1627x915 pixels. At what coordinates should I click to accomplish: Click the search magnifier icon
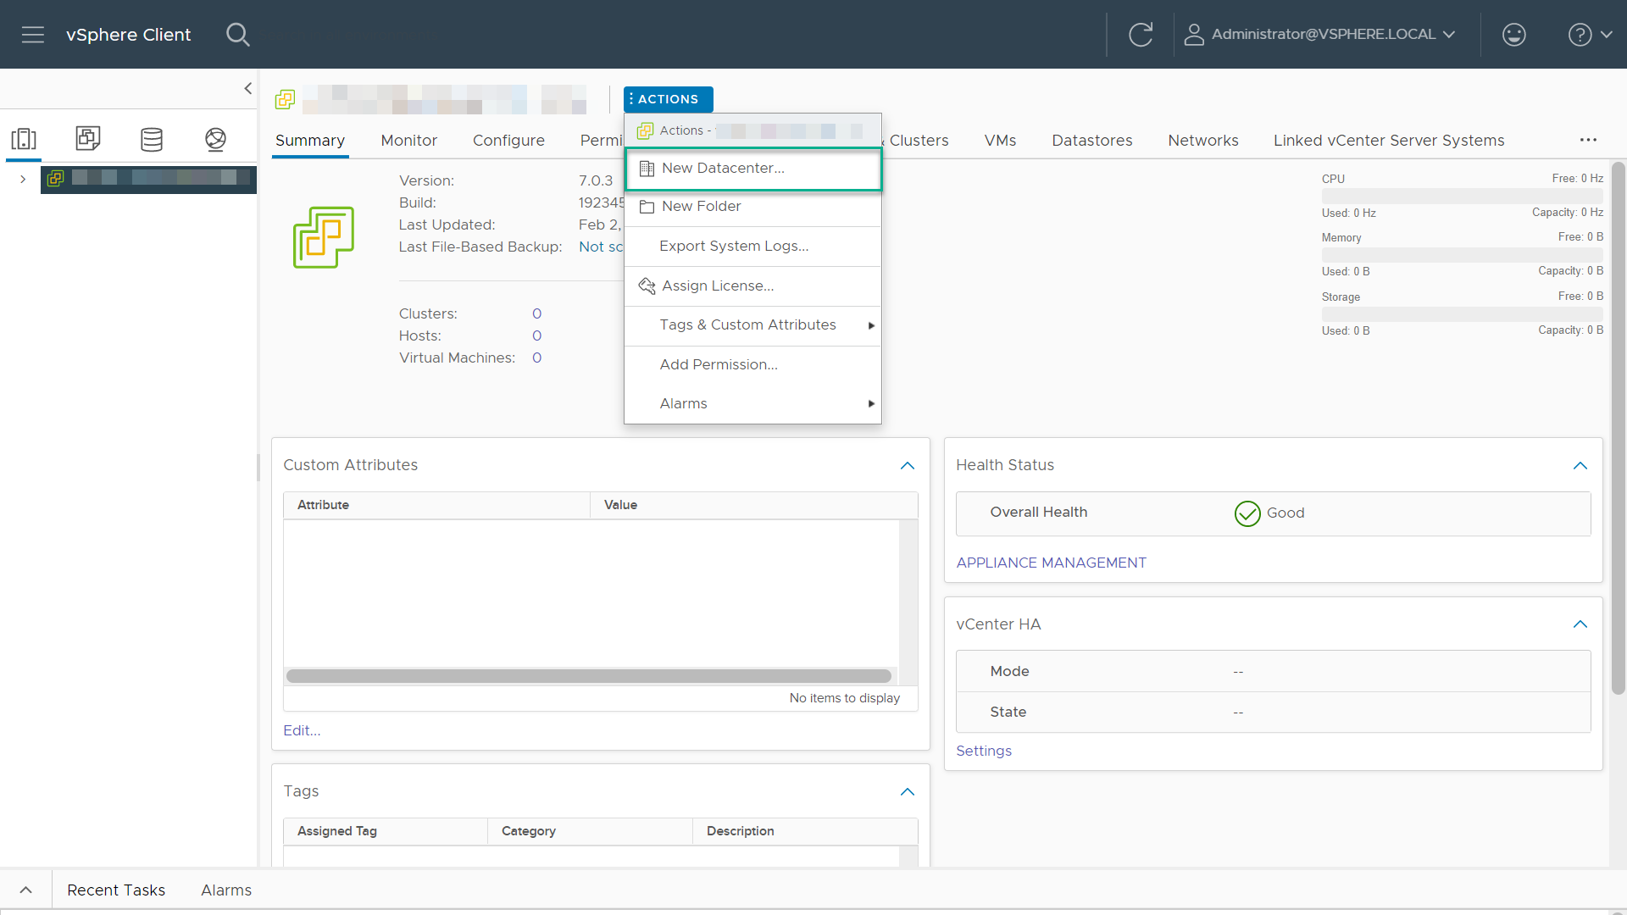point(238,35)
